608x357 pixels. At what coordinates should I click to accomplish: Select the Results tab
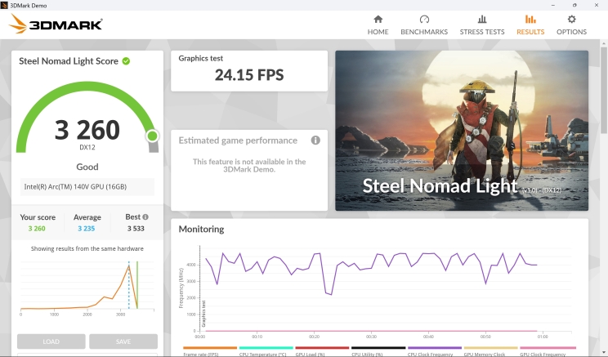point(530,25)
